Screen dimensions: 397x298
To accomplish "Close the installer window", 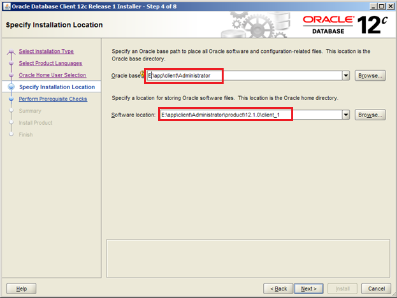I will 391,6.
